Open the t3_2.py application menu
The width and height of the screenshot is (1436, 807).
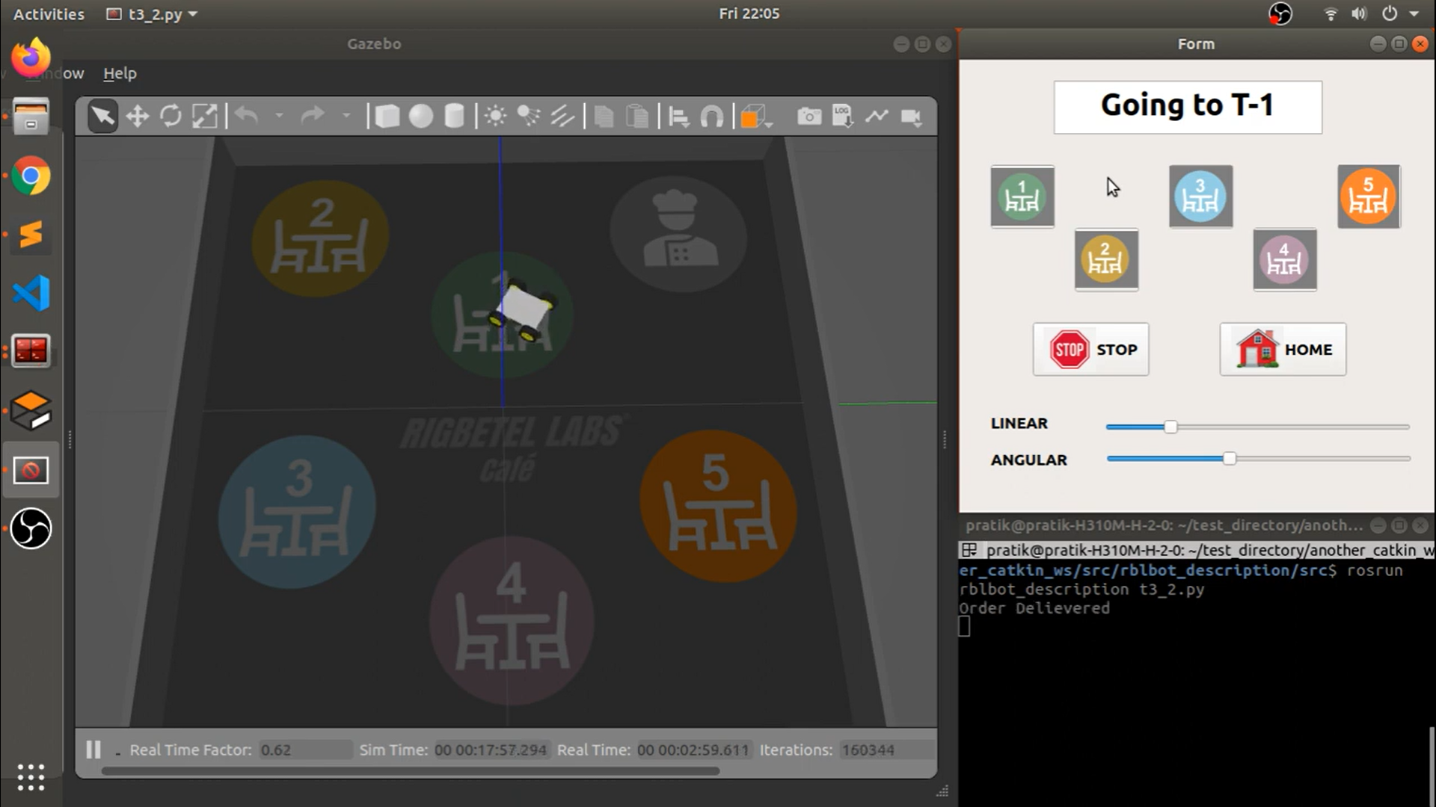(152, 13)
